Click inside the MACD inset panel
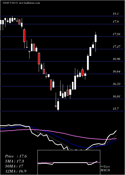The width and height of the screenshot is (125, 175). 69,162
